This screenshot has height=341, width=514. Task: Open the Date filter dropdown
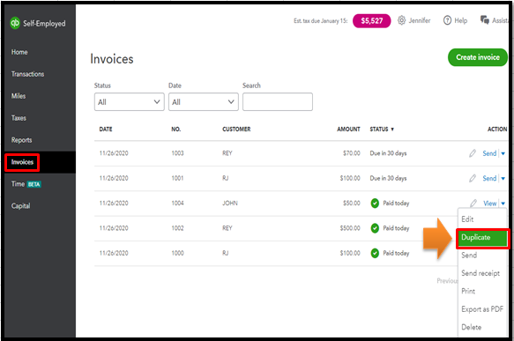pyautogui.click(x=204, y=102)
